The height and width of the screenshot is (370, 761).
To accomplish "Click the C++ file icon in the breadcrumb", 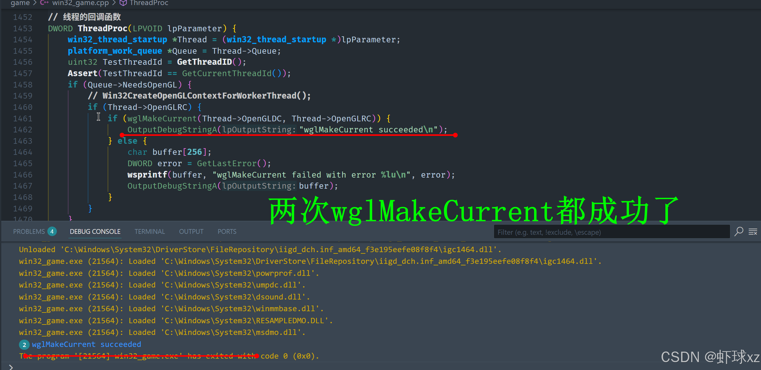I will [x=44, y=3].
